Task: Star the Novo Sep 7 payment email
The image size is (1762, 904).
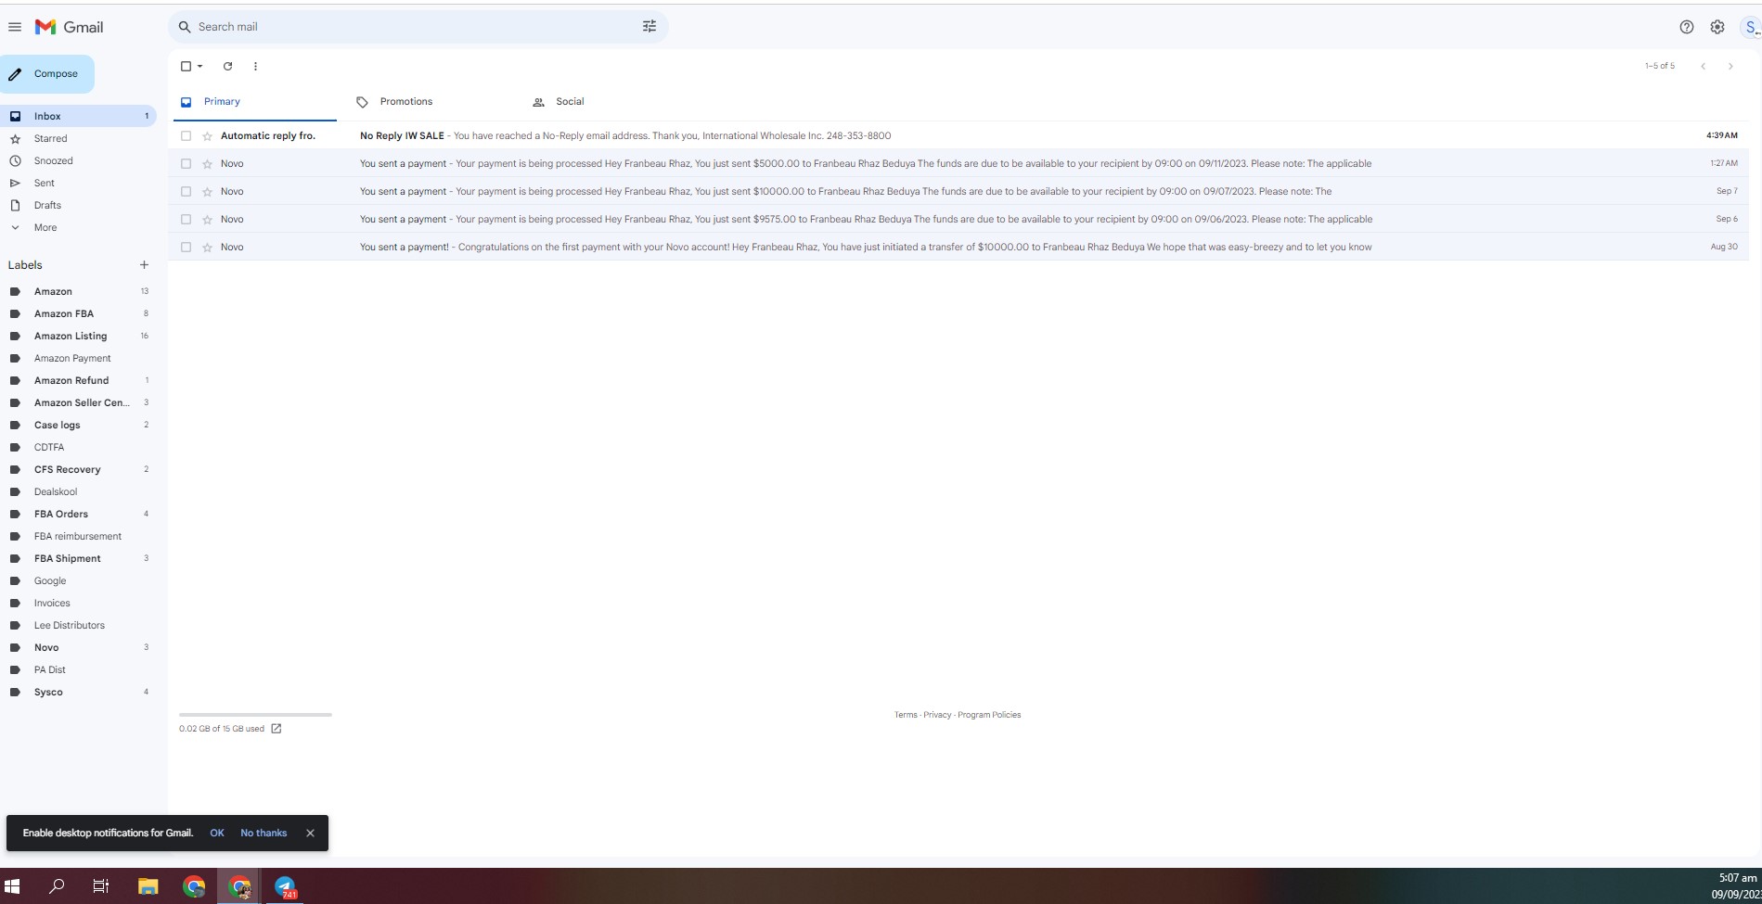Action: pos(208,192)
